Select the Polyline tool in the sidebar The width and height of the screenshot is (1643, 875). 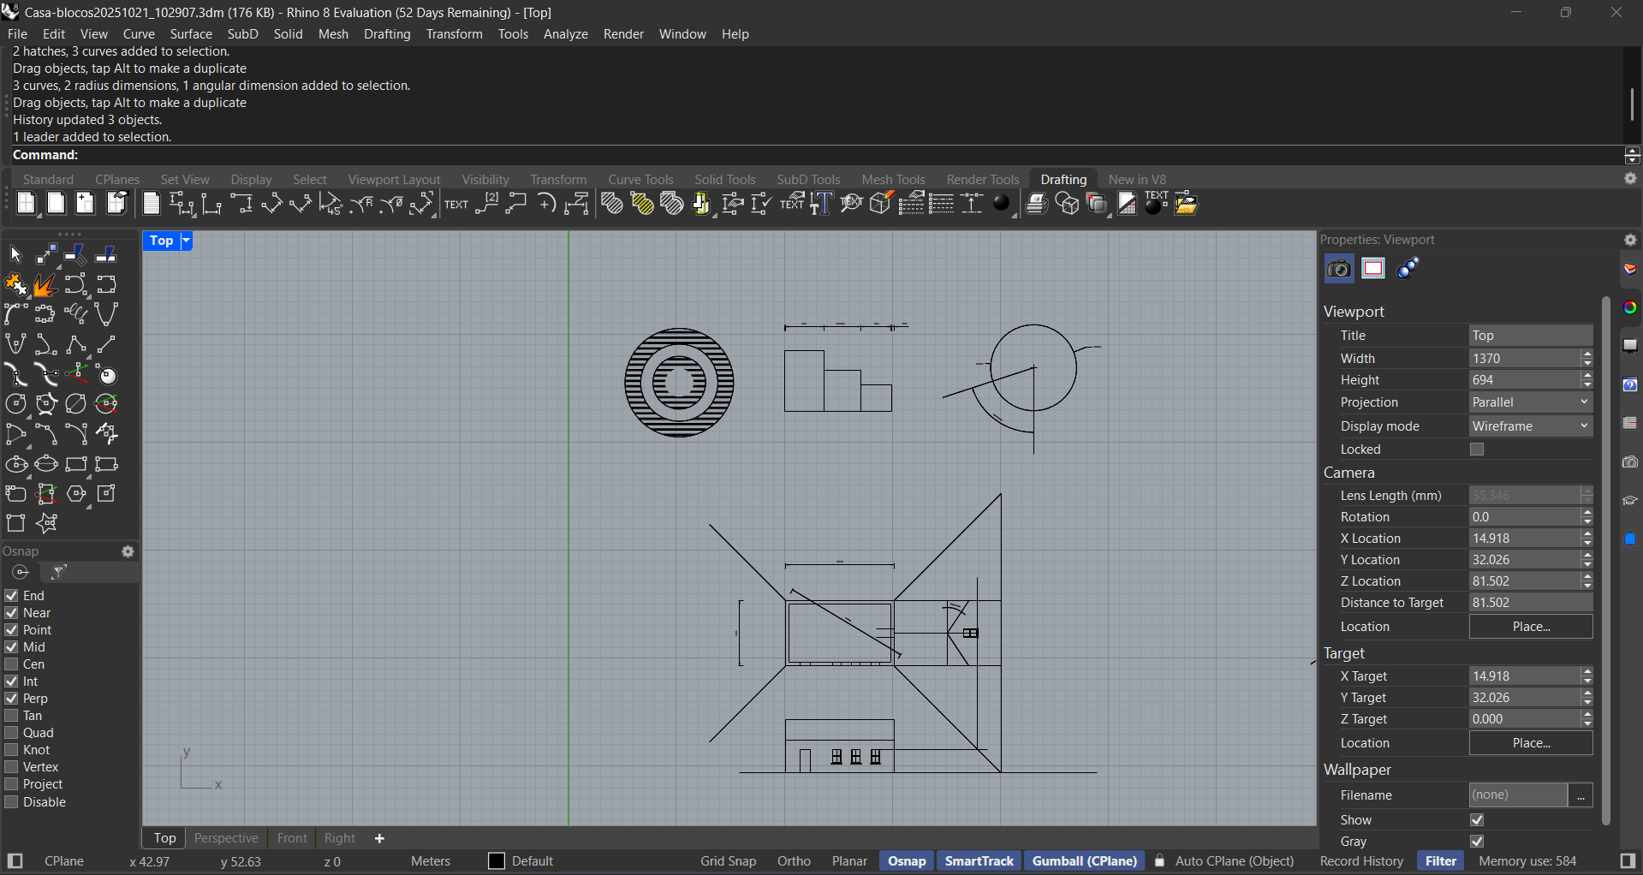76,345
